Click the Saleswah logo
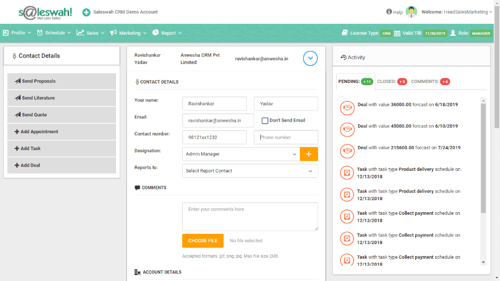 [45, 13]
